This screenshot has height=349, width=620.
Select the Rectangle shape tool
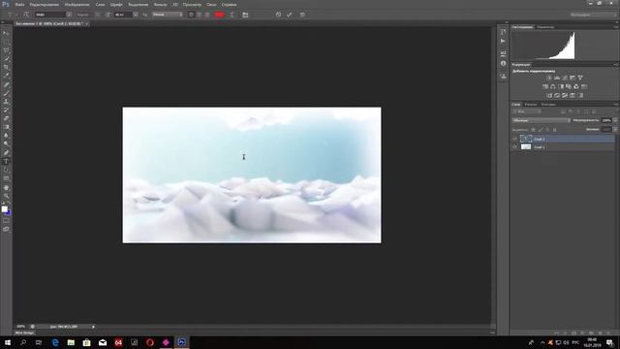[6, 178]
